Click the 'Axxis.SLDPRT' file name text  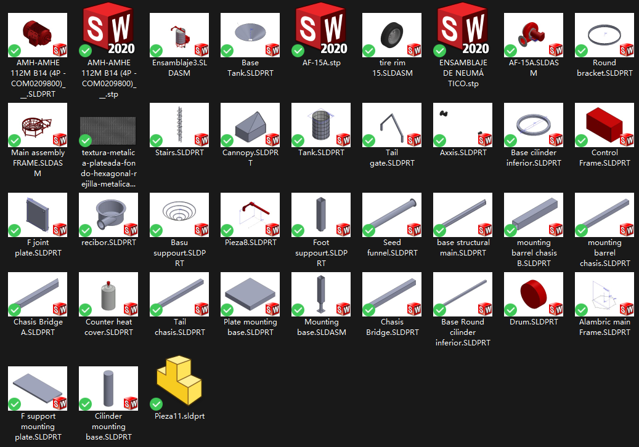(x=463, y=152)
